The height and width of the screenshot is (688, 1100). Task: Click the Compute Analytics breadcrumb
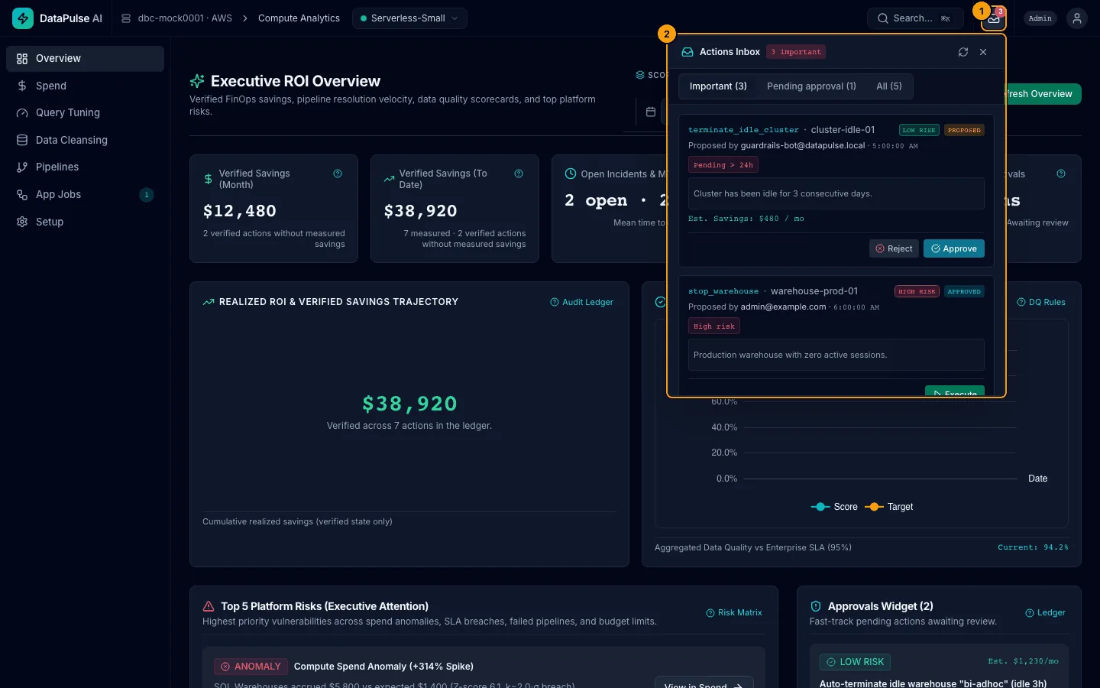(299, 18)
